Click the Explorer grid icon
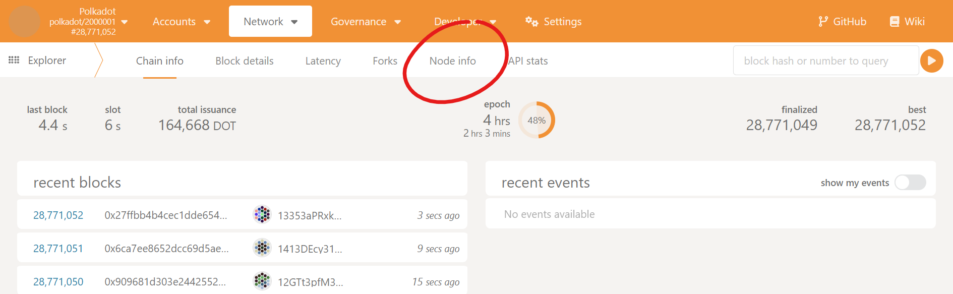Screen dimensions: 953x294 point(14,60)
